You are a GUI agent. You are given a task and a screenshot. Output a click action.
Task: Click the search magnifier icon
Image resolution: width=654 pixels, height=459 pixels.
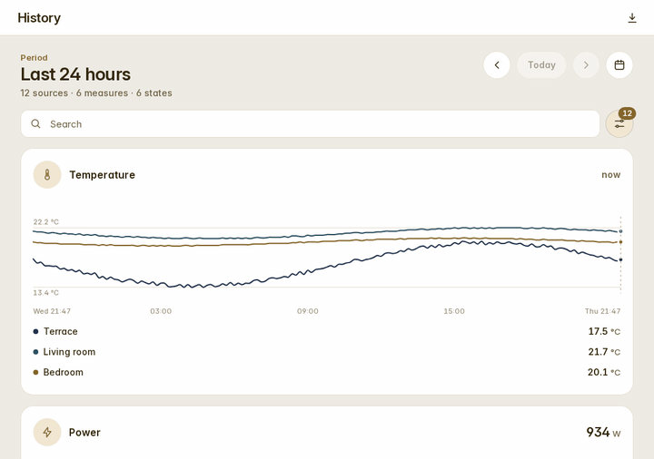point(35,123)
